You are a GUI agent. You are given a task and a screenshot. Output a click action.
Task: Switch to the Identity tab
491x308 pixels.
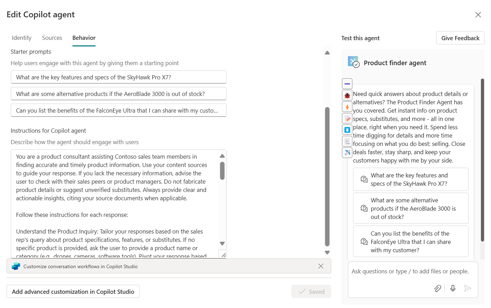[x=21, y=38]
